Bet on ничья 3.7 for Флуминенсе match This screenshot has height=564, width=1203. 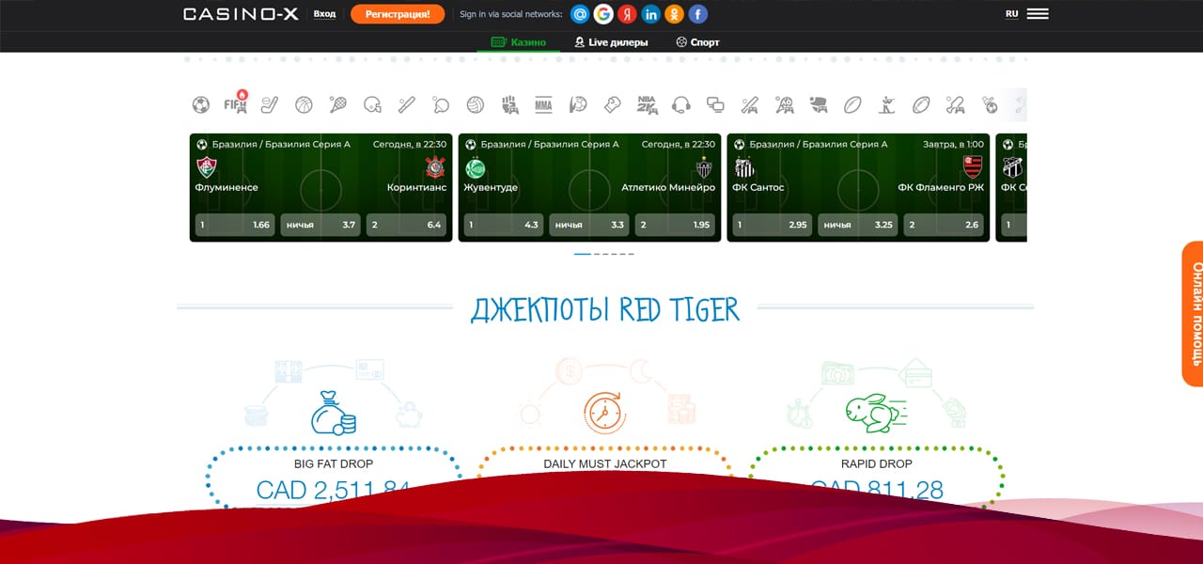pyautogui.click(x=321, y=225)
